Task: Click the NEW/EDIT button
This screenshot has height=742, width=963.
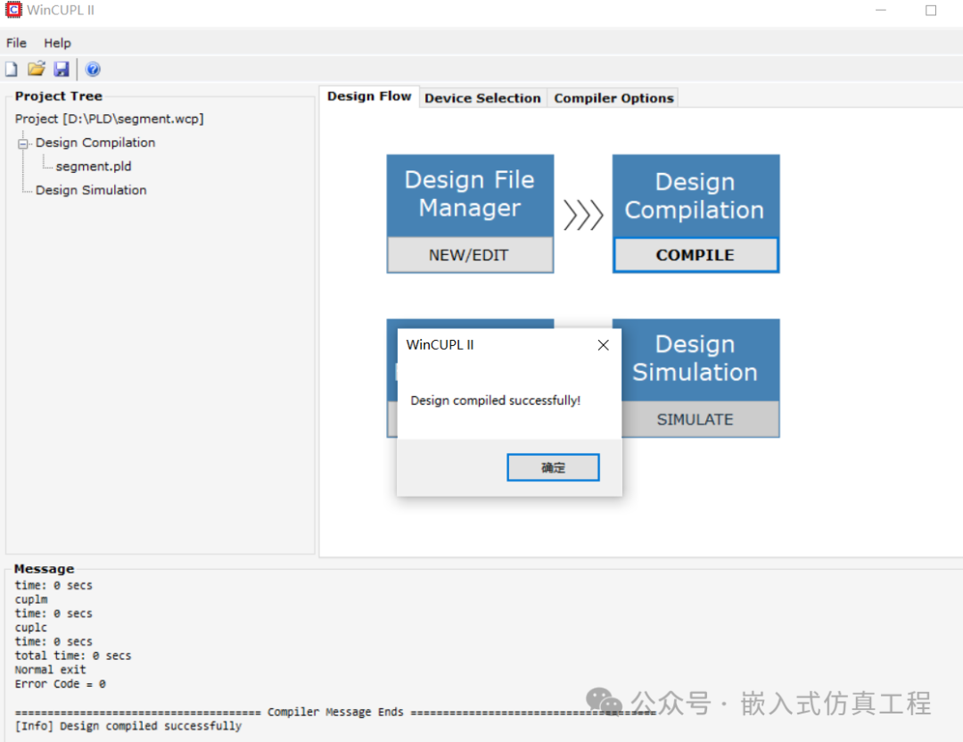Action: coord(470,255)
